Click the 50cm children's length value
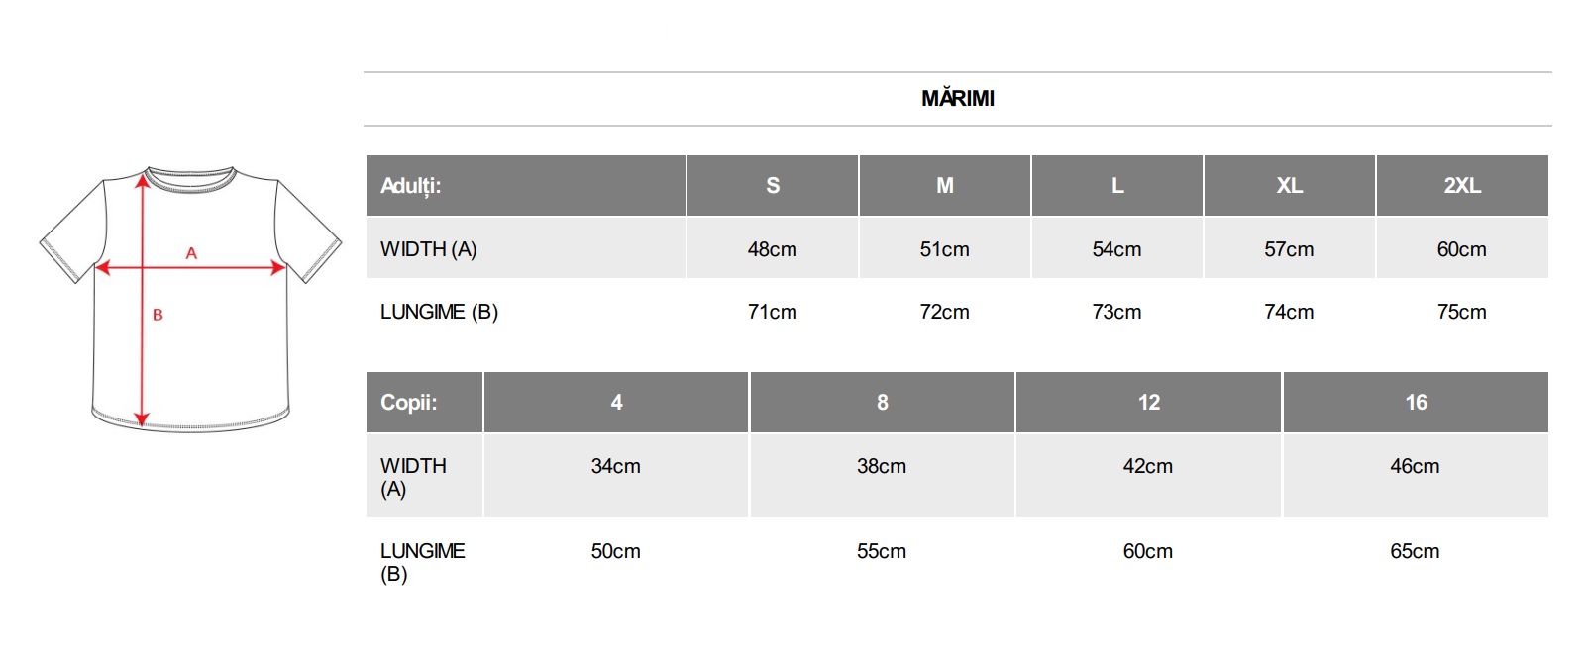1586x650 pixels. 615,551
